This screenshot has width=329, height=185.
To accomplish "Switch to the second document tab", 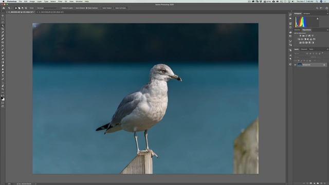I will (x=51, y=12).
